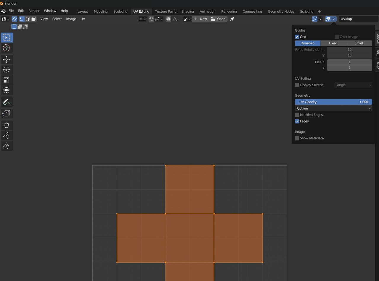Open the proportional falloff dropdown

pos(176,19)
